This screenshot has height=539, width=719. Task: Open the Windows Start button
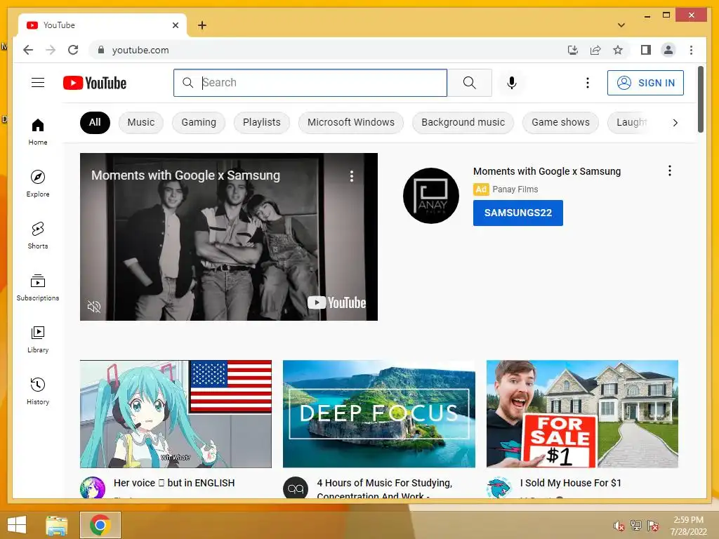point(17,525)
